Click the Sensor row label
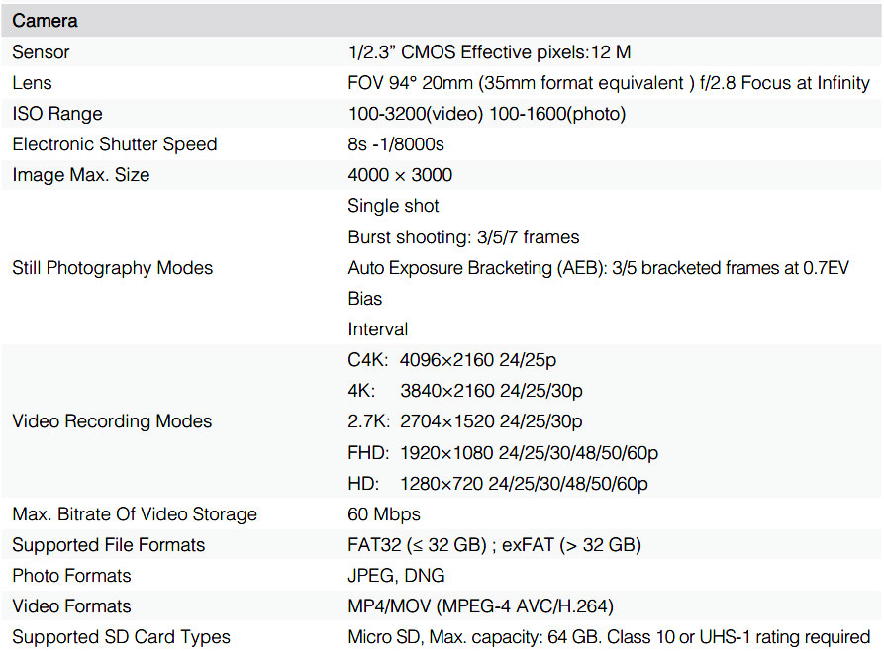This screenshot has width=884, height=651. tap(41, 51)
